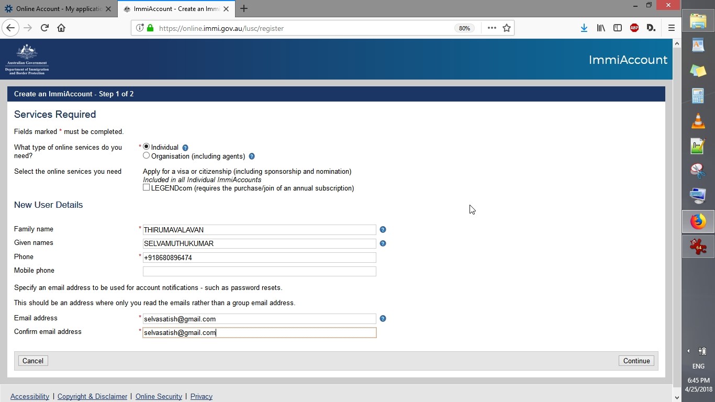The width and height of the screenshot is (715, 402).
Task: Click the Australian Government crest logo
Action: (x=27, y=59)
